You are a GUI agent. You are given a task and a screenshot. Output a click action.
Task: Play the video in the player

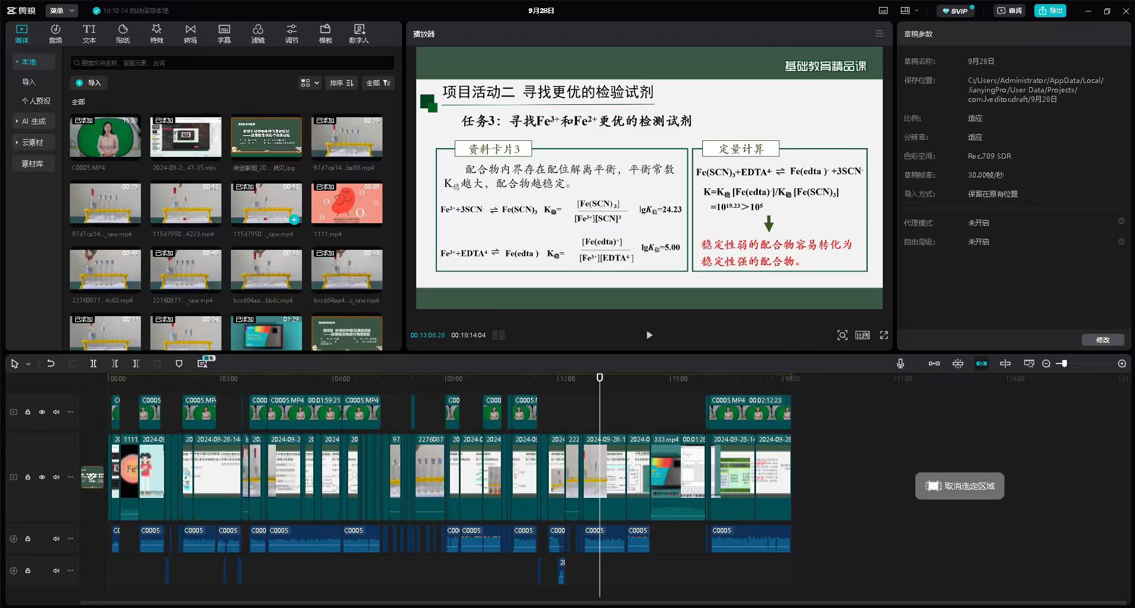click(649, 335)
